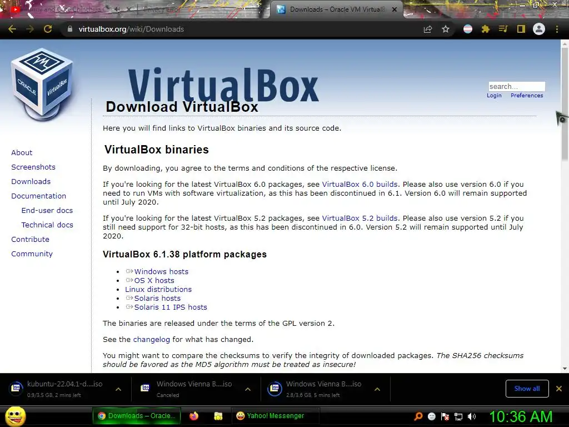Click the Downloads – Oracle taskbar button

point(137,416)
